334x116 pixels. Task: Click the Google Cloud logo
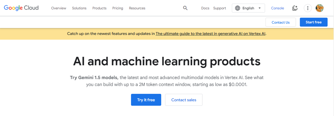(21, 8)
